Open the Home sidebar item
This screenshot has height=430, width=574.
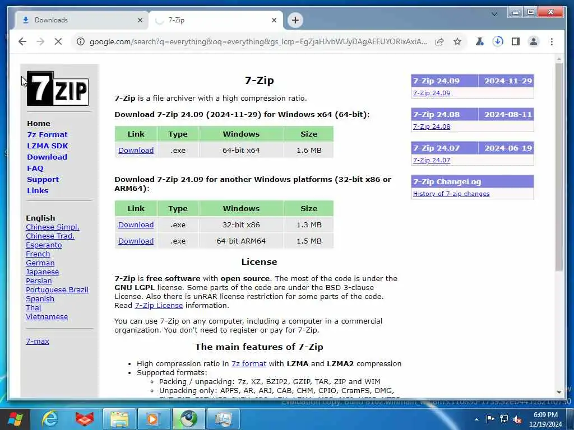(x=39, y=124)
